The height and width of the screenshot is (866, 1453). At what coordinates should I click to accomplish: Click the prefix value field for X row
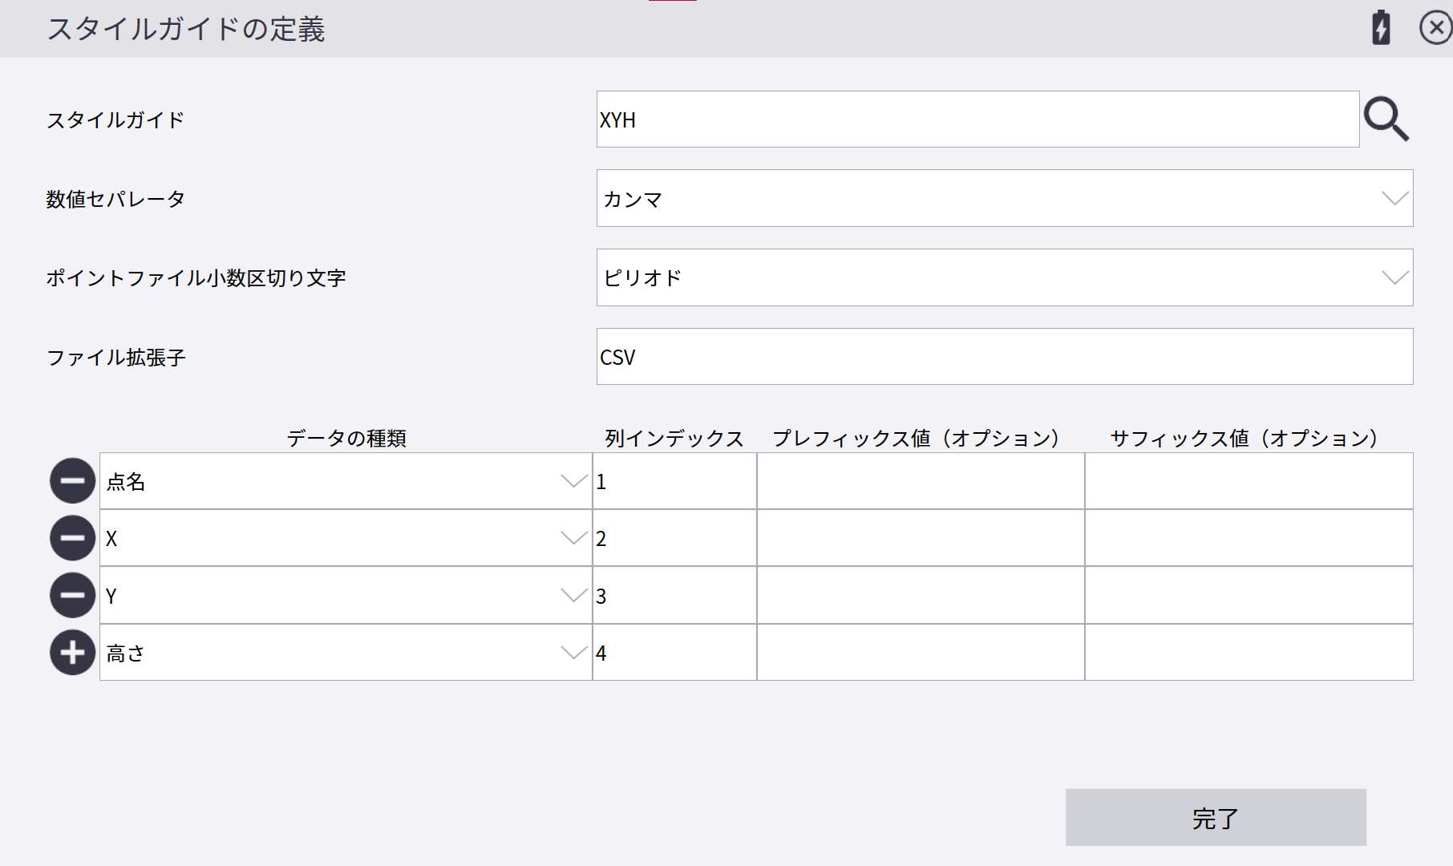[920, 538]
